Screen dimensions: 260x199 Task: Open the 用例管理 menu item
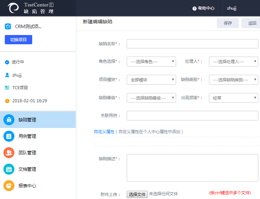click(27, 136)
